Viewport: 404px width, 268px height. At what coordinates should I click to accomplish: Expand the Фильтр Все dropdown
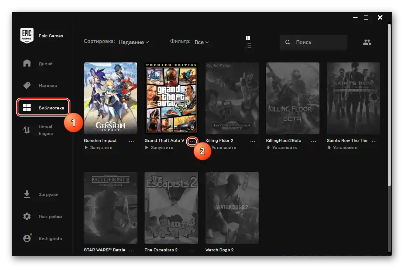coord(201,42)
